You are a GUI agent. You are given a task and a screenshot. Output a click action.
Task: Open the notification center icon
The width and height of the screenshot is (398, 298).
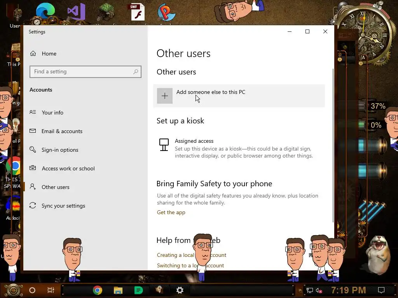pyautogui.click(x=381, y=290)
